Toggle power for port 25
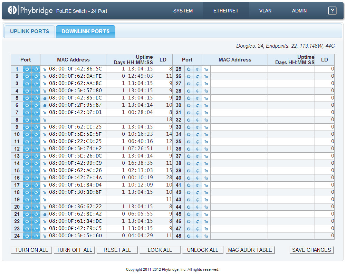The image size is (346, 277). [189, 69]
